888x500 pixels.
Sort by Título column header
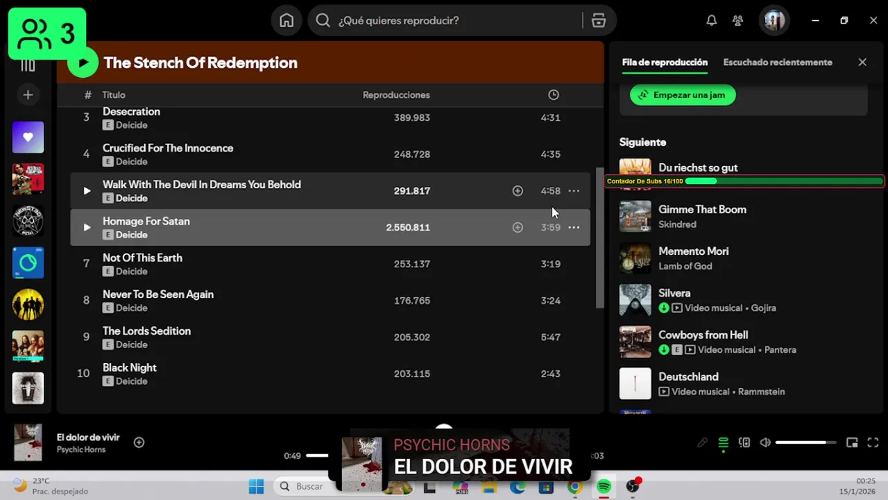pos(114,95)
